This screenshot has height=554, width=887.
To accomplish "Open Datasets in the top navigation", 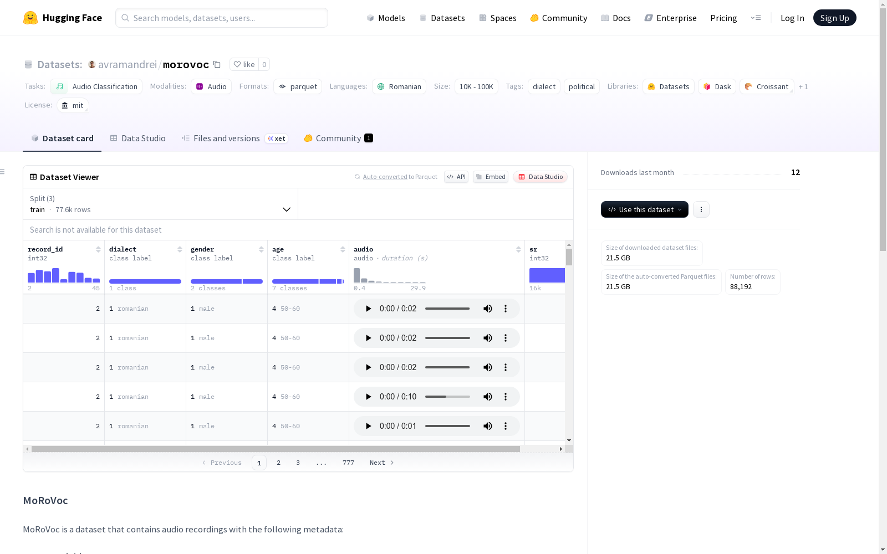I will [x=442, y=18].
